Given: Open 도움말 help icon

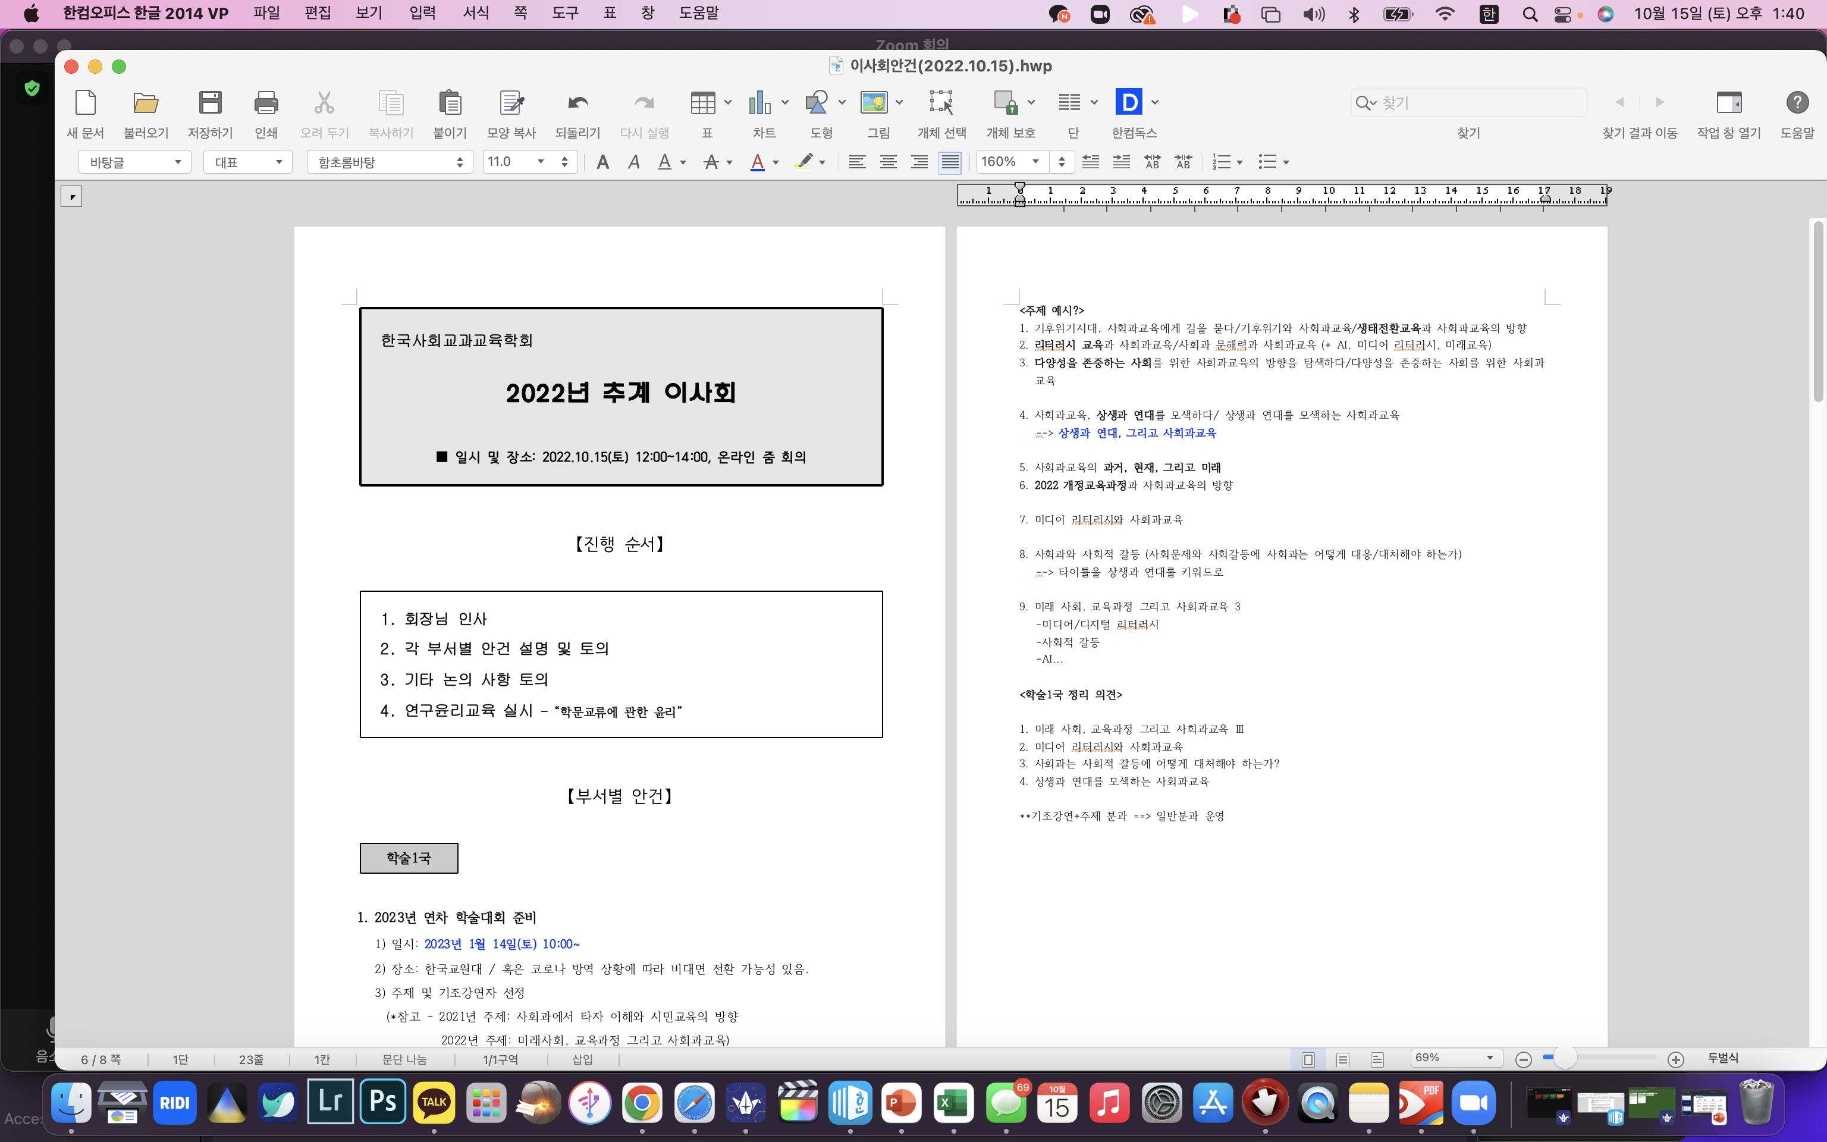Looking at the screenshot, I should pos(1797,102).
